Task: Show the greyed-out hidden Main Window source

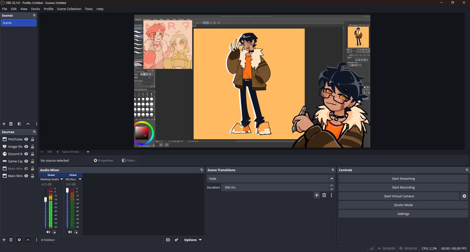Action: coord(26,169)
